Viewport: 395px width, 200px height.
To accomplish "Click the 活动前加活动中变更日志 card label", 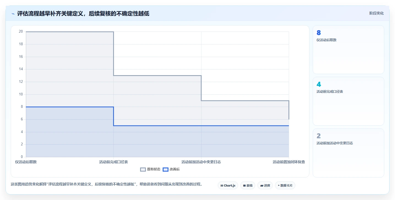I will [335, 143].
